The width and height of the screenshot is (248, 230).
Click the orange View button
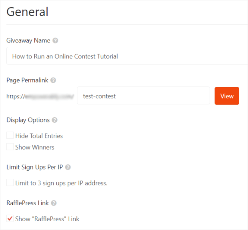(227, 96)
